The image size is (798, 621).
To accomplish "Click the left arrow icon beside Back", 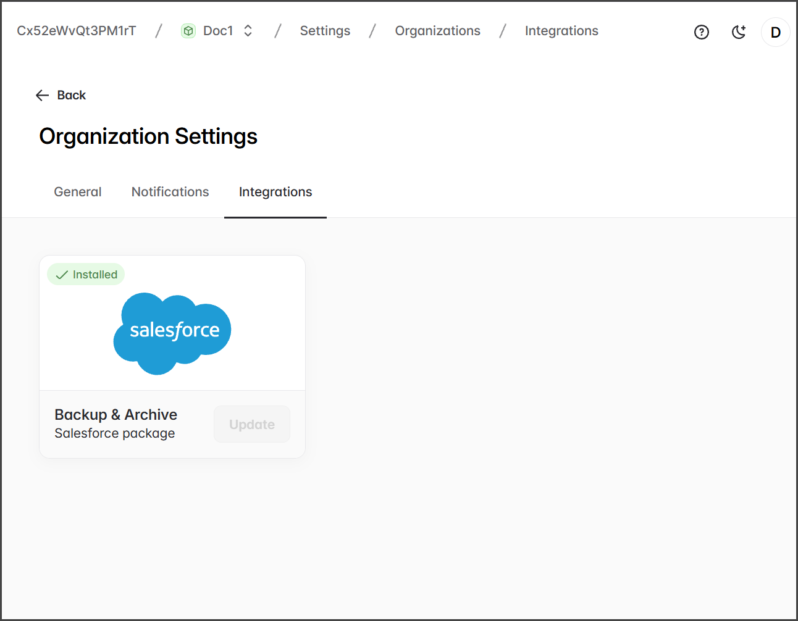I will click(x=42, y=95).
